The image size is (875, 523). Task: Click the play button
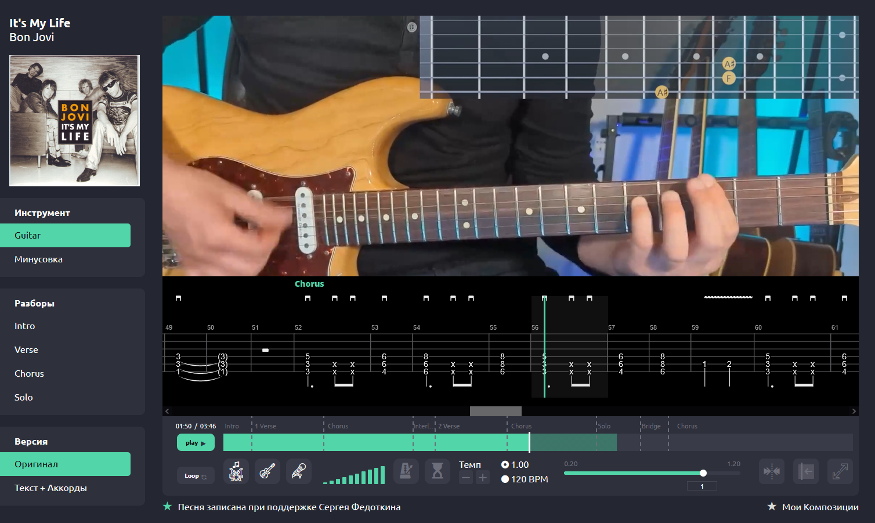[196, 442]
